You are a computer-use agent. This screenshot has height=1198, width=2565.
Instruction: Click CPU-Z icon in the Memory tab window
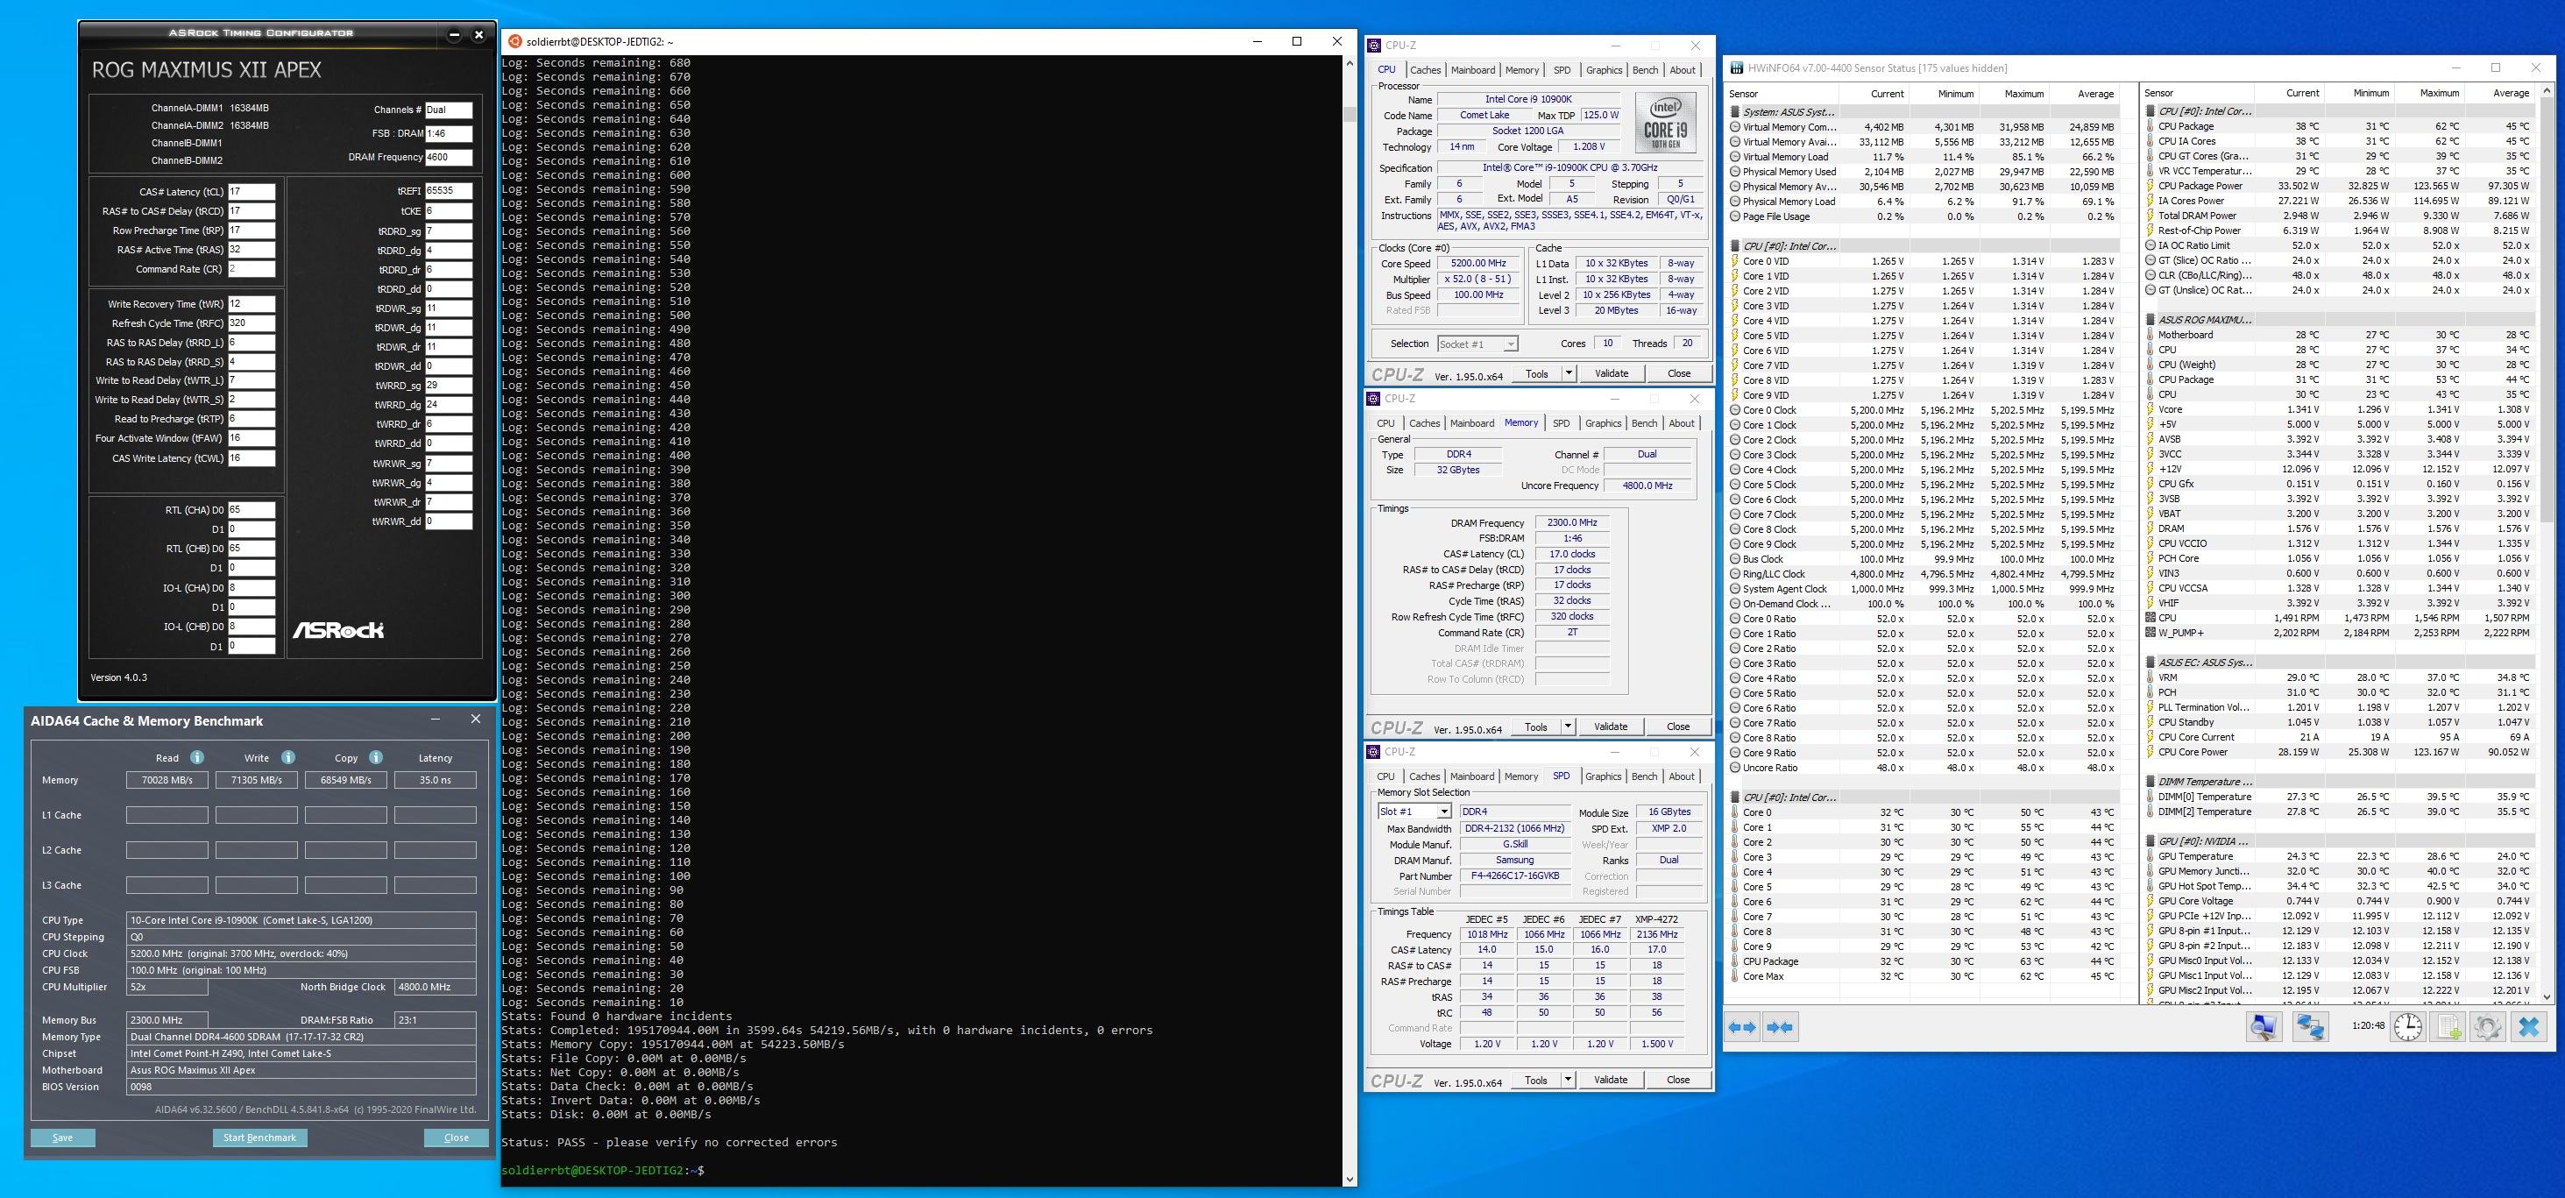pyautogui.click(x=1374, y=399)
